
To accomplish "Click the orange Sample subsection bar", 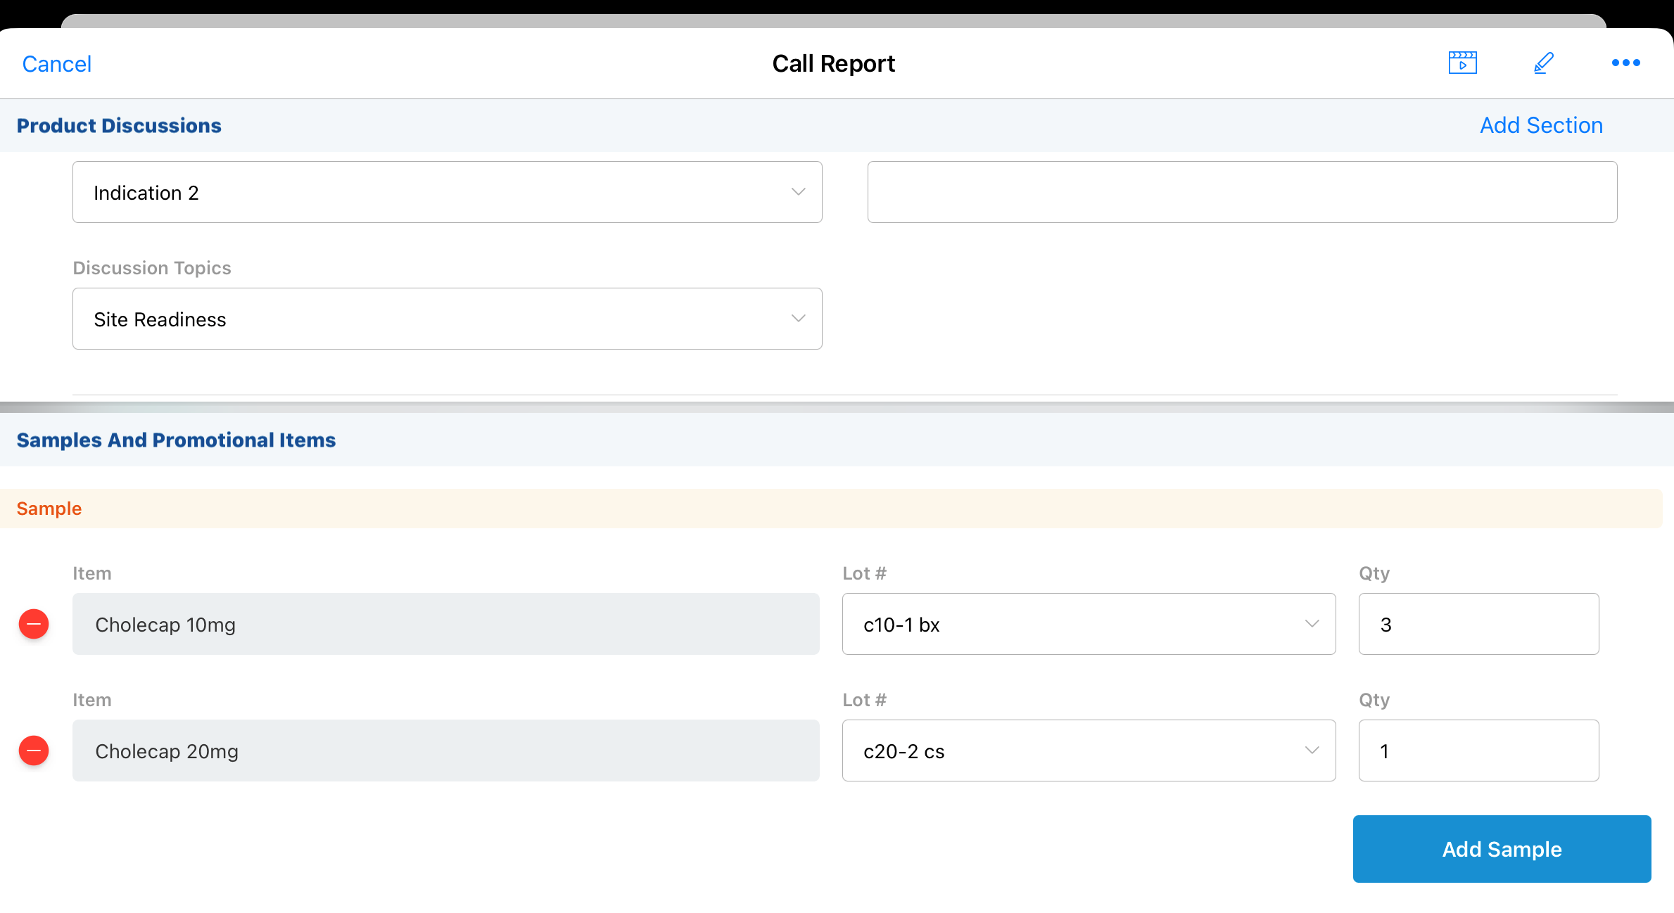I will pos(830,509).
